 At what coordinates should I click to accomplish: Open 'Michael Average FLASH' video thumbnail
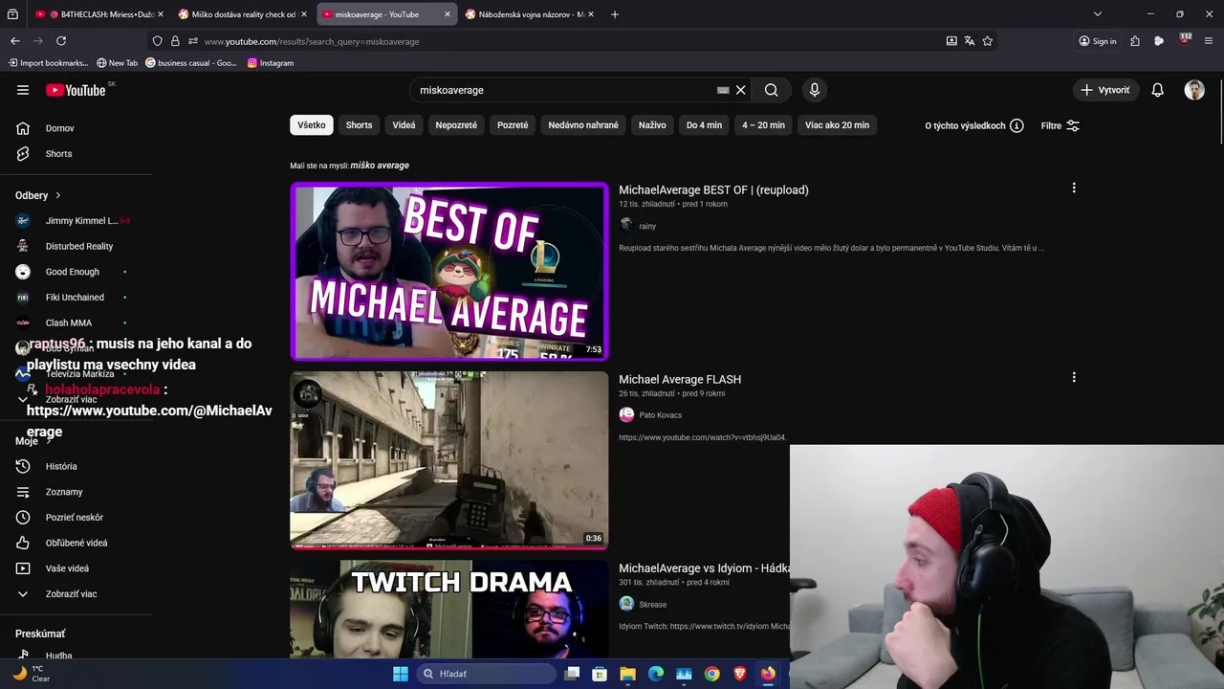click(449, 460)
